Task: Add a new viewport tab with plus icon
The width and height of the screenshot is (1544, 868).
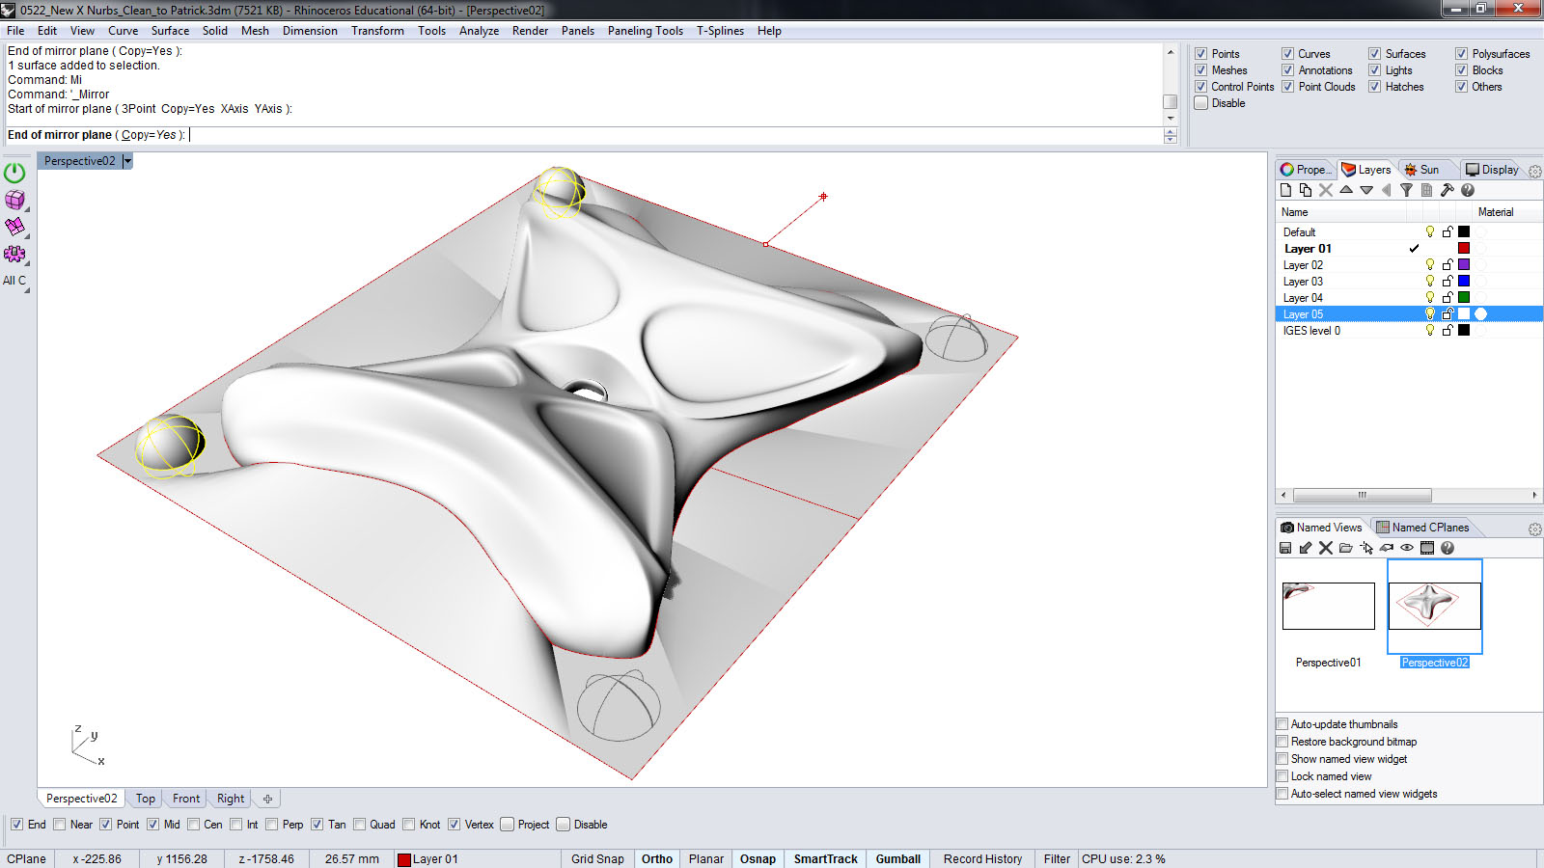Action: 267,799
